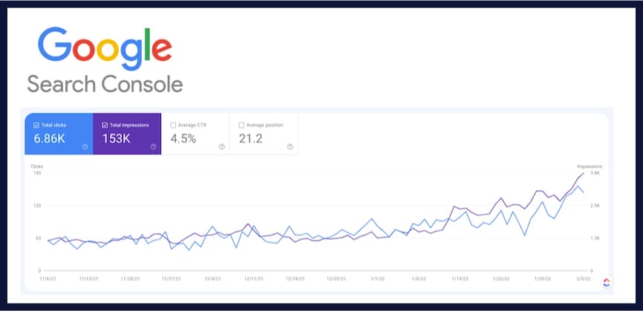The image size is (643, 311).
Task: Open help icon on Average position card
Action: click(x=290, y=147)
